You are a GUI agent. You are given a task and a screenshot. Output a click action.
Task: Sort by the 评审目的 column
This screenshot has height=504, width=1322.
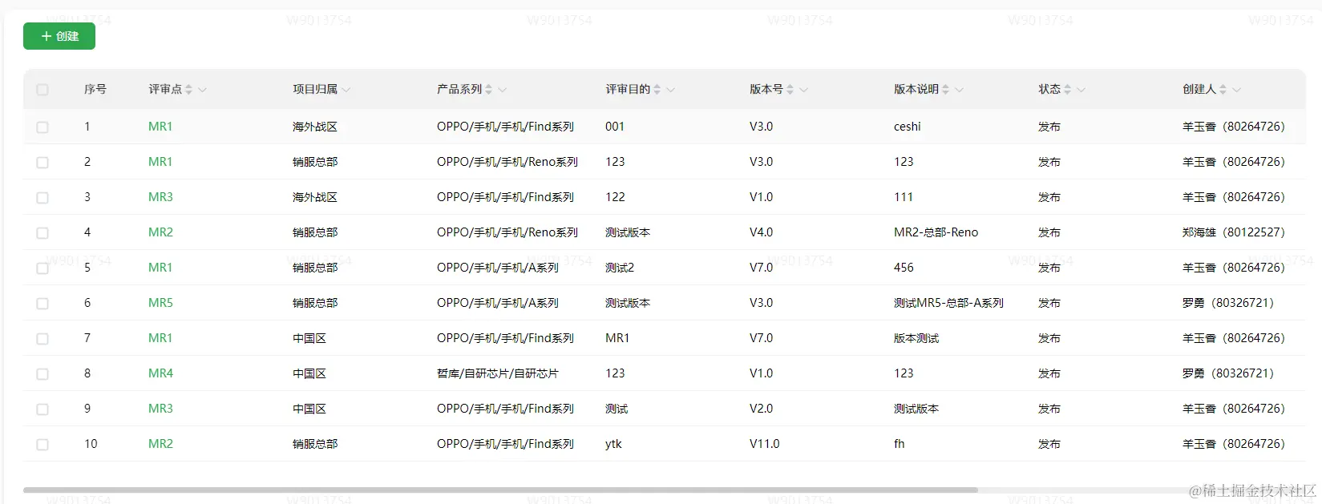point(657,90)
